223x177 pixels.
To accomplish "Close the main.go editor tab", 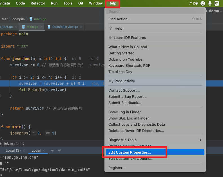I will [41, 27].
